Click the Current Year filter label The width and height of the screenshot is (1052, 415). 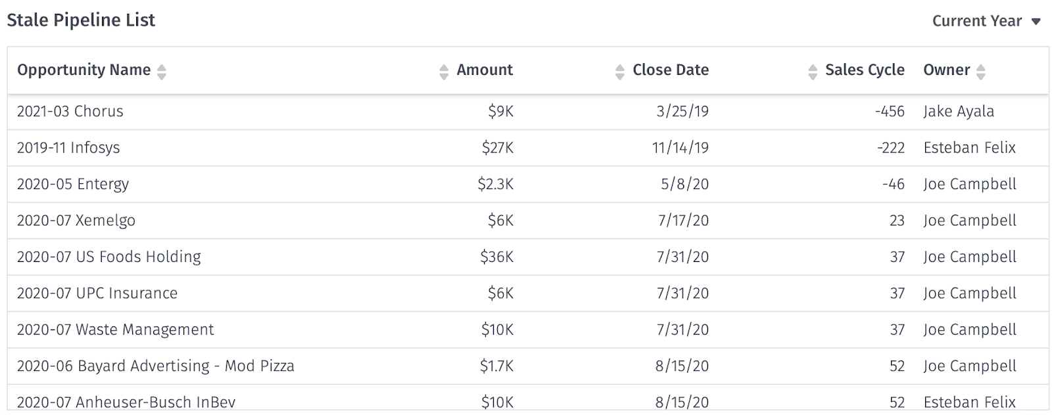click(976, 21)
